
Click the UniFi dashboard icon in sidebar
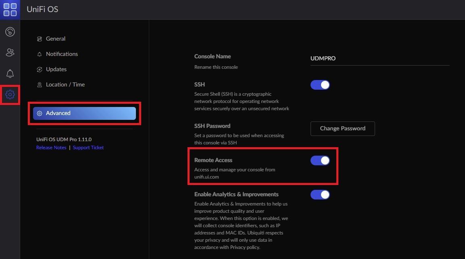(10, 32)
